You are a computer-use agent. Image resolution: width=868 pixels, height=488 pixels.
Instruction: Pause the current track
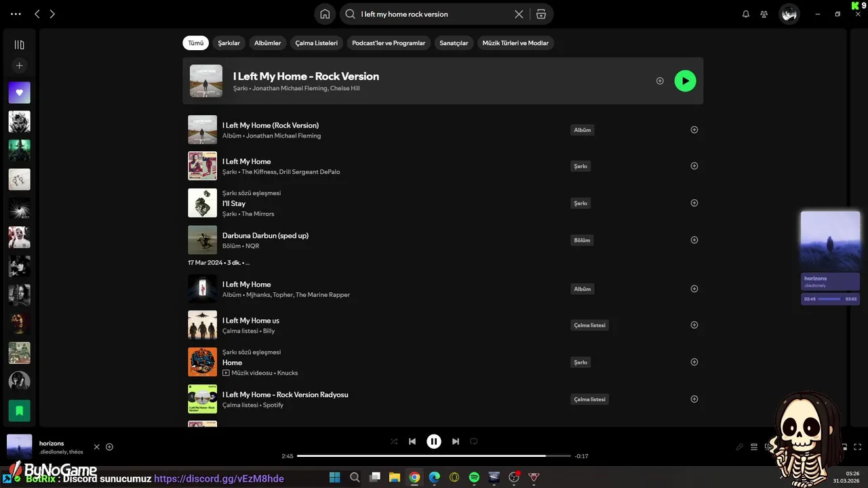[x=434, y=441]
